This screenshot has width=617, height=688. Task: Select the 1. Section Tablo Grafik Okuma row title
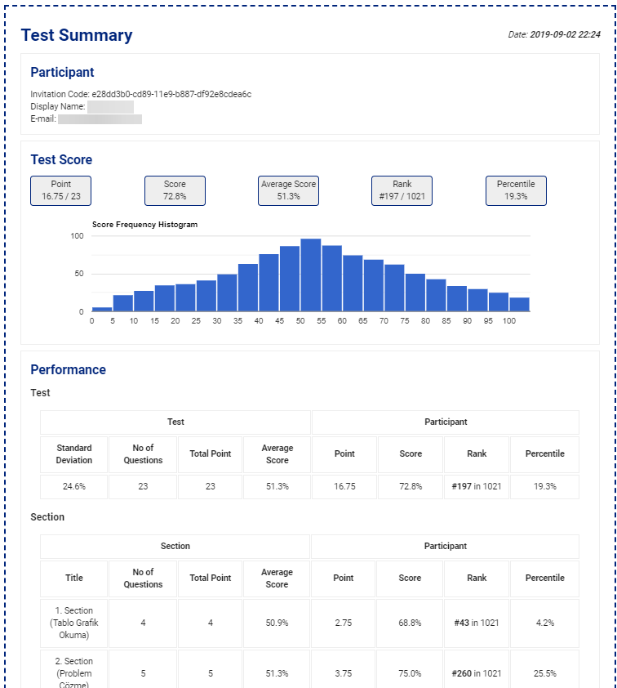[x=74, y=623]
